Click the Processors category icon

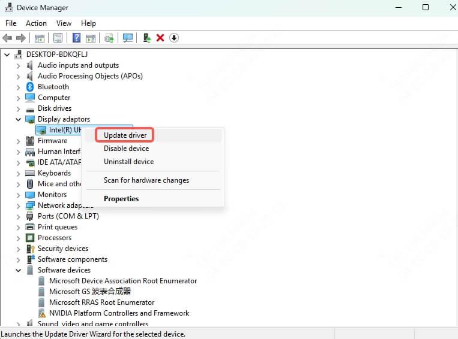30,238
